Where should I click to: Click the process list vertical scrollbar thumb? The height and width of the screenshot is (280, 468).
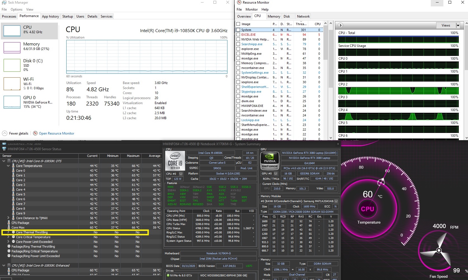pos(325,42)
